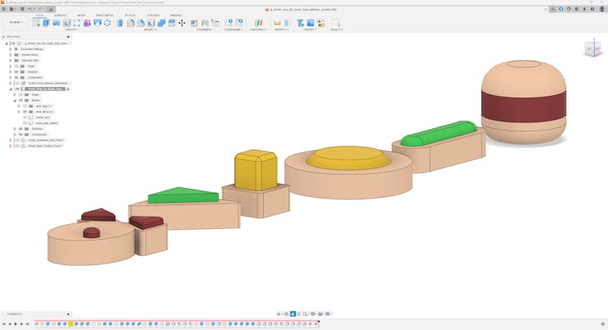Viewport: 608px width, 330px height.
Task: Click the Move/Copy tool icon
Action: (182, 23)
